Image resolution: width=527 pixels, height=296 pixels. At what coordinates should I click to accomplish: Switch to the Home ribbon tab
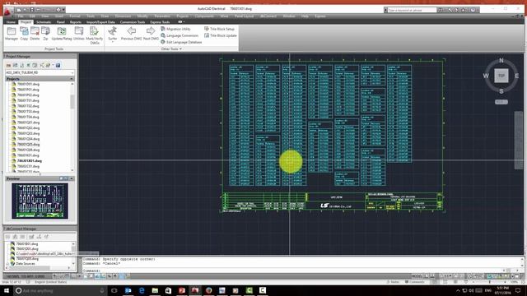(x=11, y=22)
